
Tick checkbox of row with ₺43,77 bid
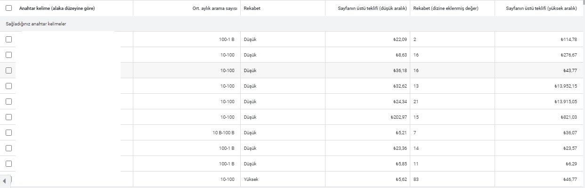click(8, 70)
